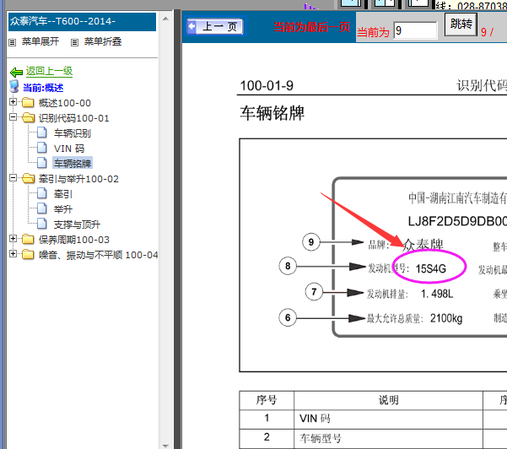Click the 菜单折叠 list icon
Viewport: 507px width, 449px height.
tap(75, 42)
